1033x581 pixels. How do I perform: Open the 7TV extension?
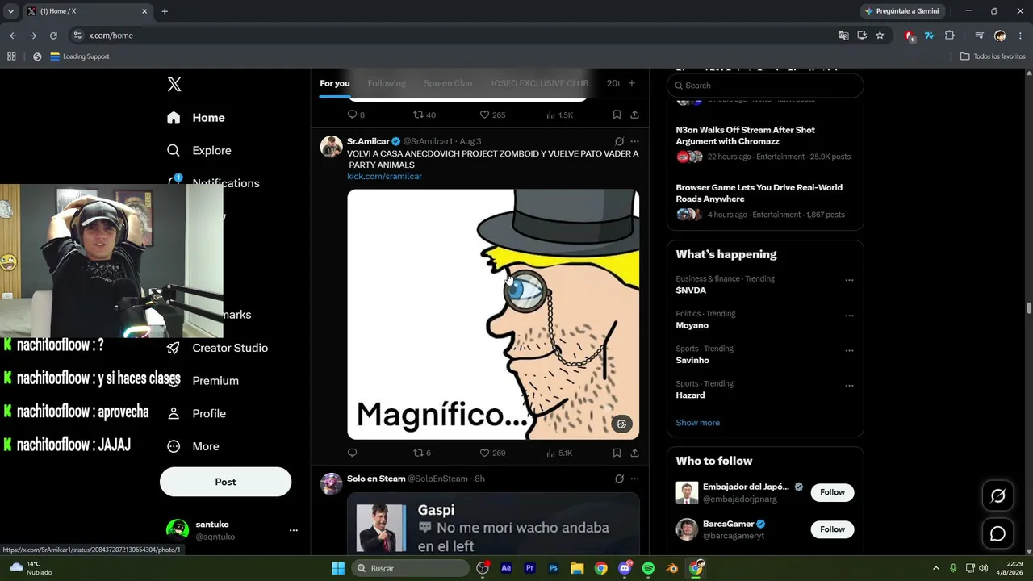(x=929, y=36)
